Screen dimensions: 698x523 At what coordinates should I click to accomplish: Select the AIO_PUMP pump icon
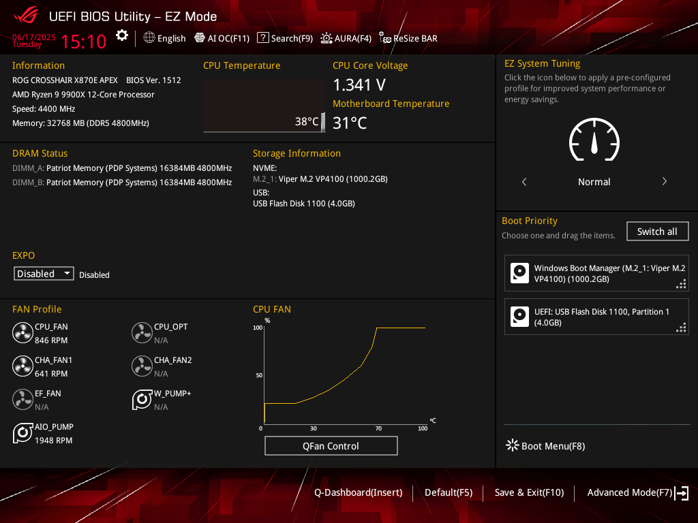pyautogui.click(x=22, y=433)
